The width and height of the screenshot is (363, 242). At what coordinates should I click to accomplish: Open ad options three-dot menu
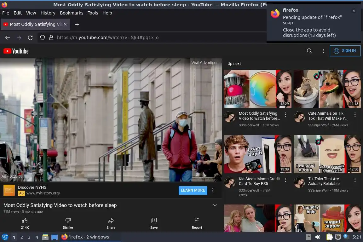tap(213, 190)
